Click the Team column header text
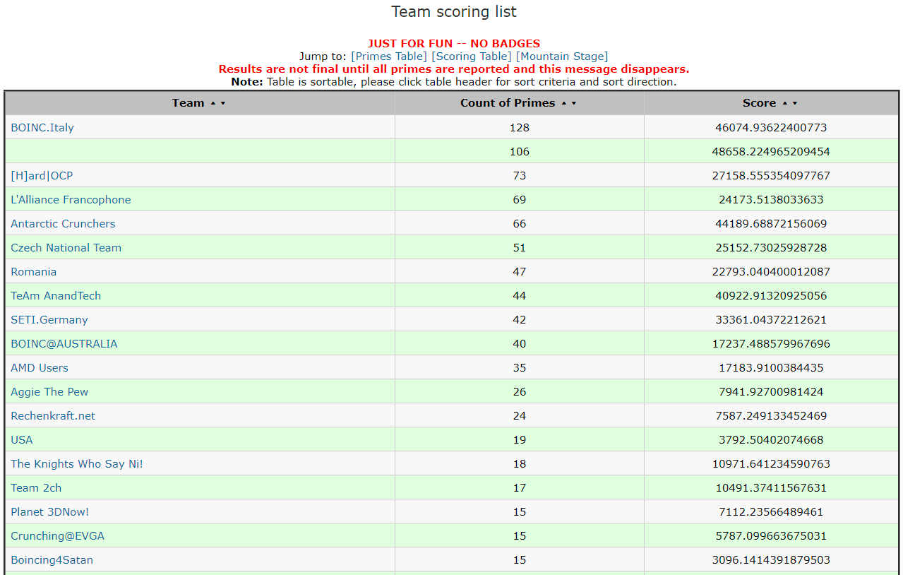 pos(188,103)
